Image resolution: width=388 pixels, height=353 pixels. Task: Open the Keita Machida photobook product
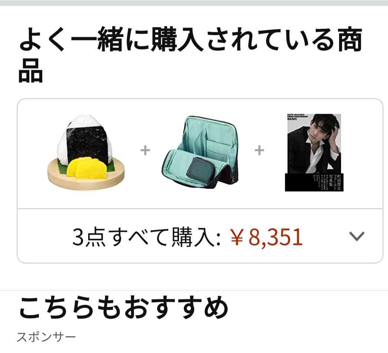click(x=314, y=152)
